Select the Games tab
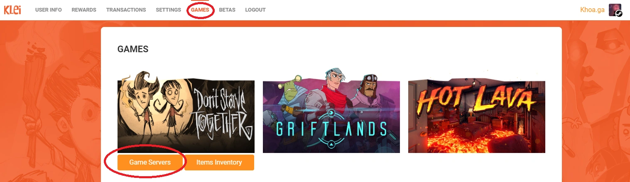 pos(200,10)
